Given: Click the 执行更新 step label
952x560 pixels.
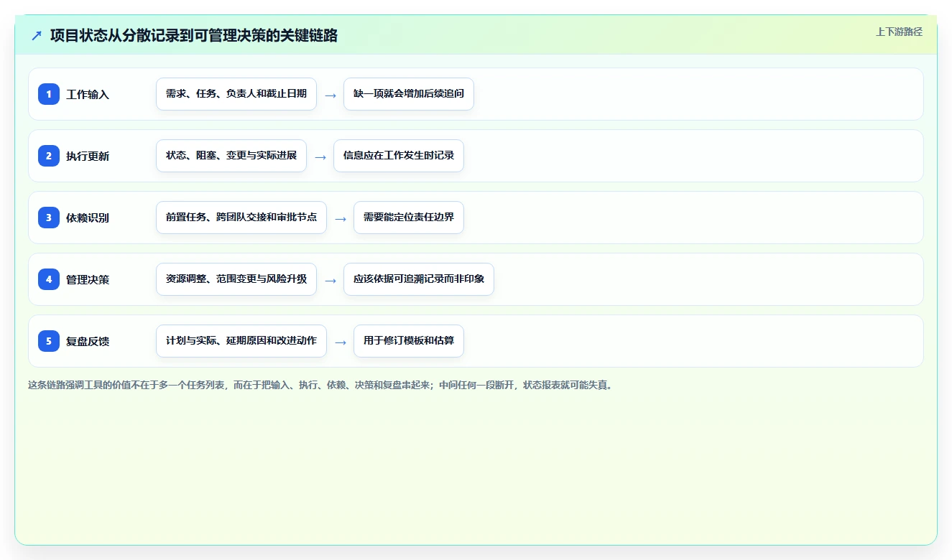Looking at the screenshot, I should coord(88,156).
